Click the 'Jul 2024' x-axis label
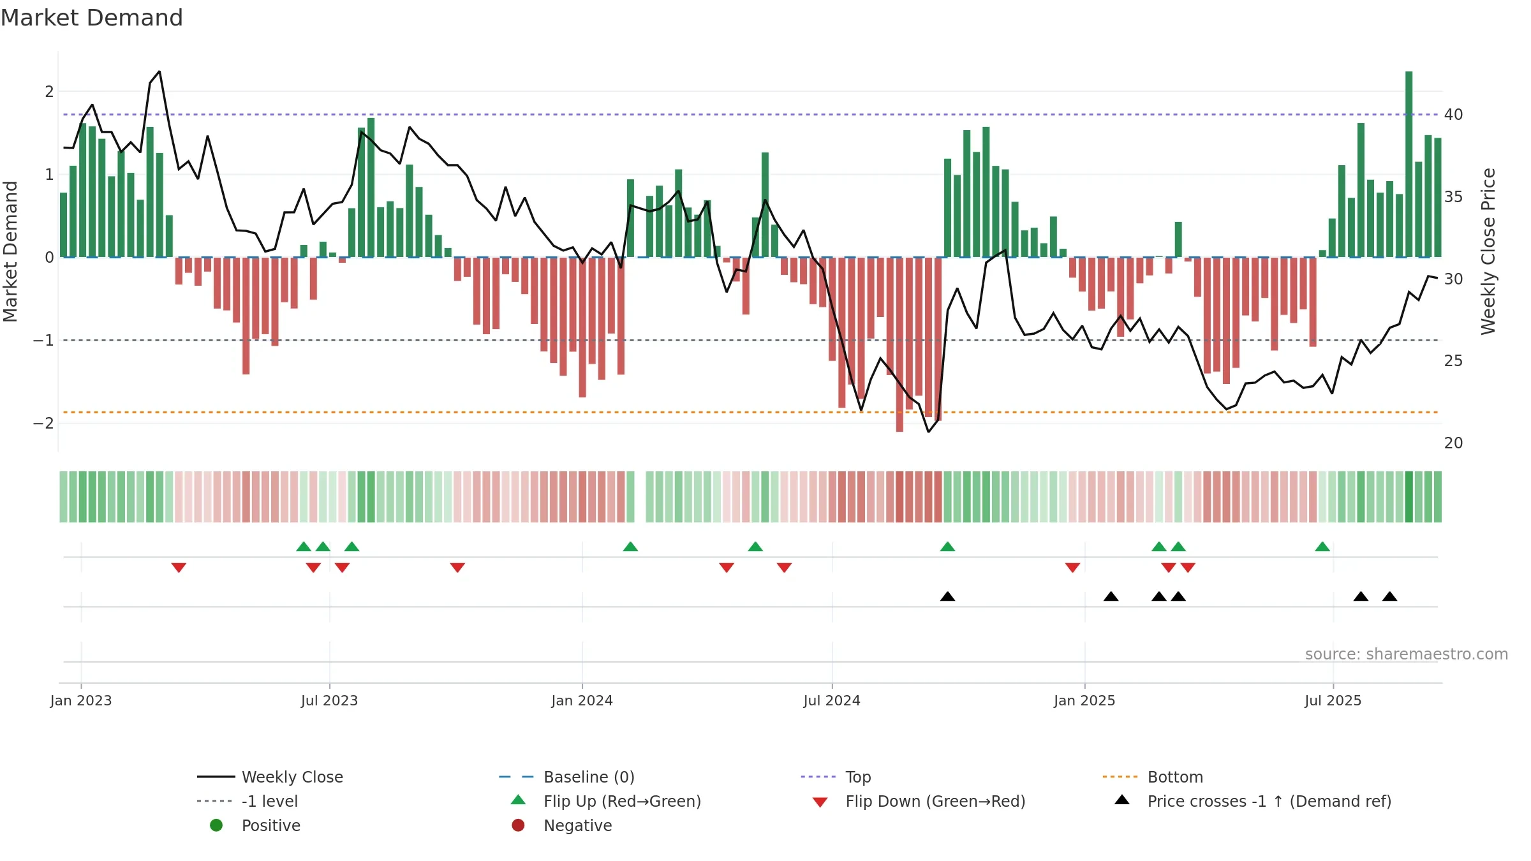This screenshot has height=861, width=1531. point(832,700)
